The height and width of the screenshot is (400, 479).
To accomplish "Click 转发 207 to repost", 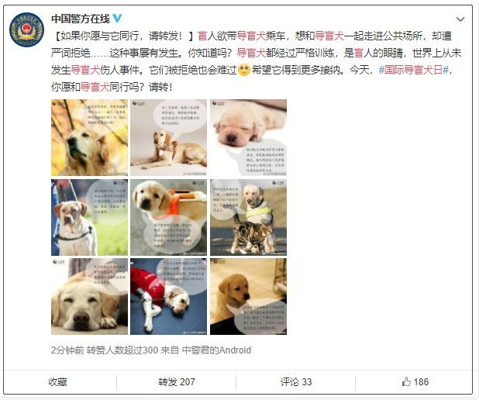I will [177, 382].
